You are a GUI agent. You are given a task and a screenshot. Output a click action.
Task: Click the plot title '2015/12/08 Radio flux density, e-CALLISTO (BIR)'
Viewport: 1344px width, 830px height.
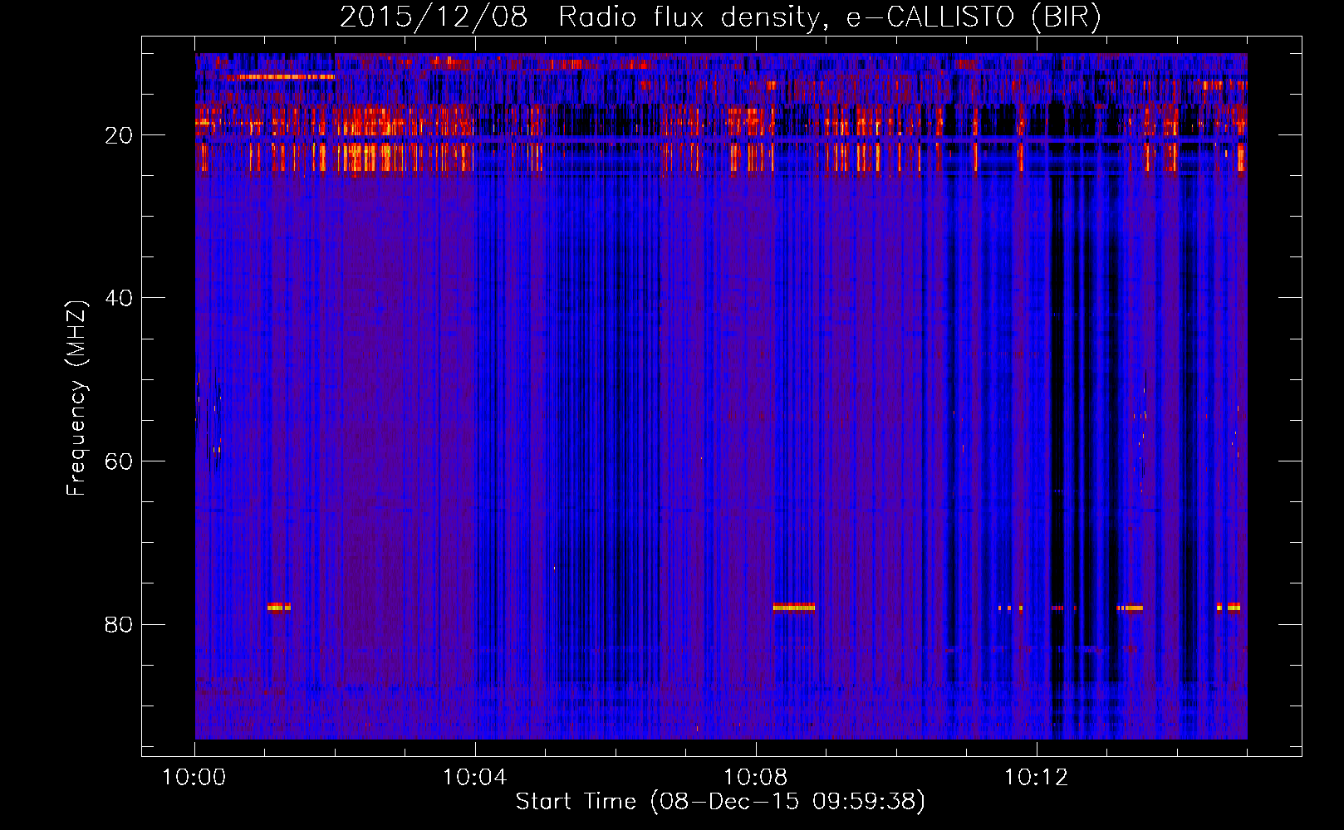pyautogui.click(x=720, y=17)
